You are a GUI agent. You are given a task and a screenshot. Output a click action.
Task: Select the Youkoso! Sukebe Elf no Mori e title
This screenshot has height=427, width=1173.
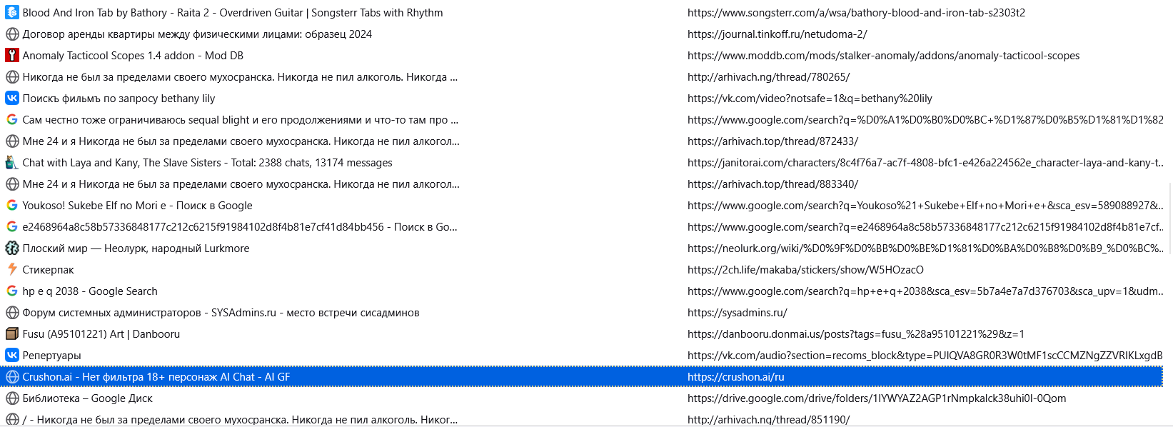pyautogui.click(x=137, y=206)
